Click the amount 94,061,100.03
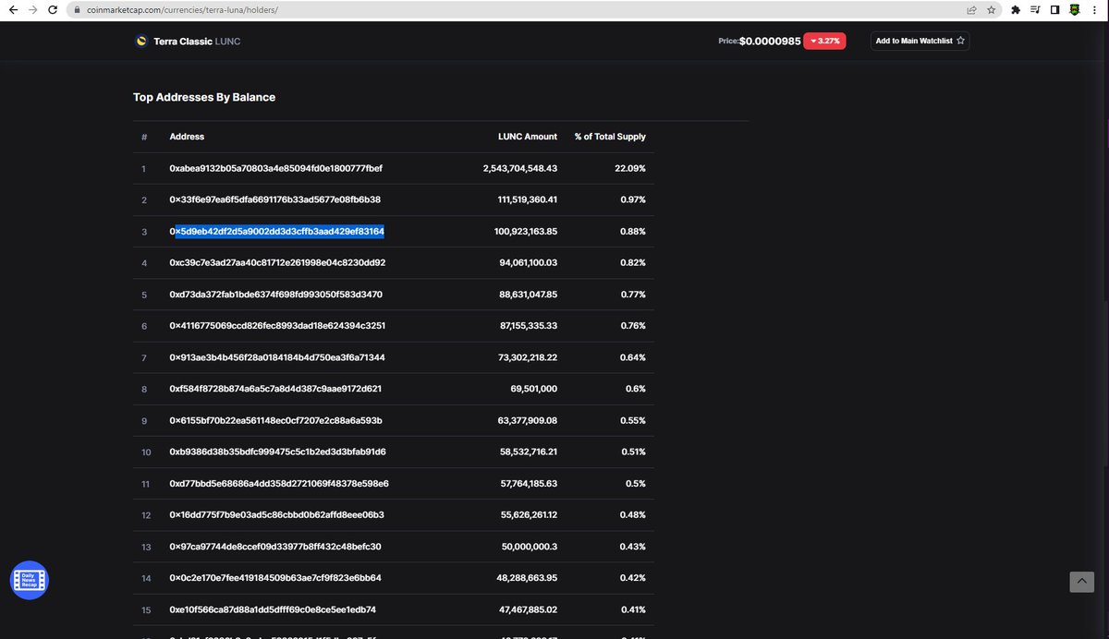Viewport: 1109px width, 639px height. [x=529, y=263]
